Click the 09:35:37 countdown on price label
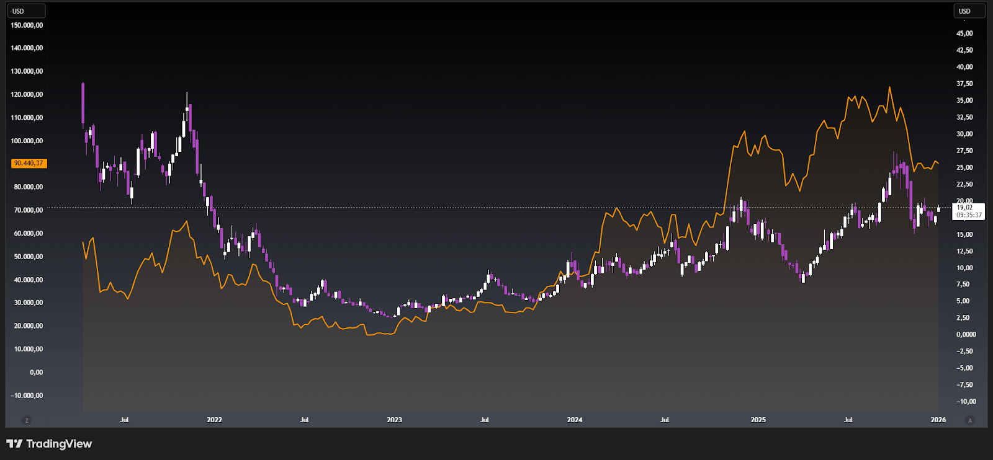Screen dimensions: 993x460 [969, 215]
